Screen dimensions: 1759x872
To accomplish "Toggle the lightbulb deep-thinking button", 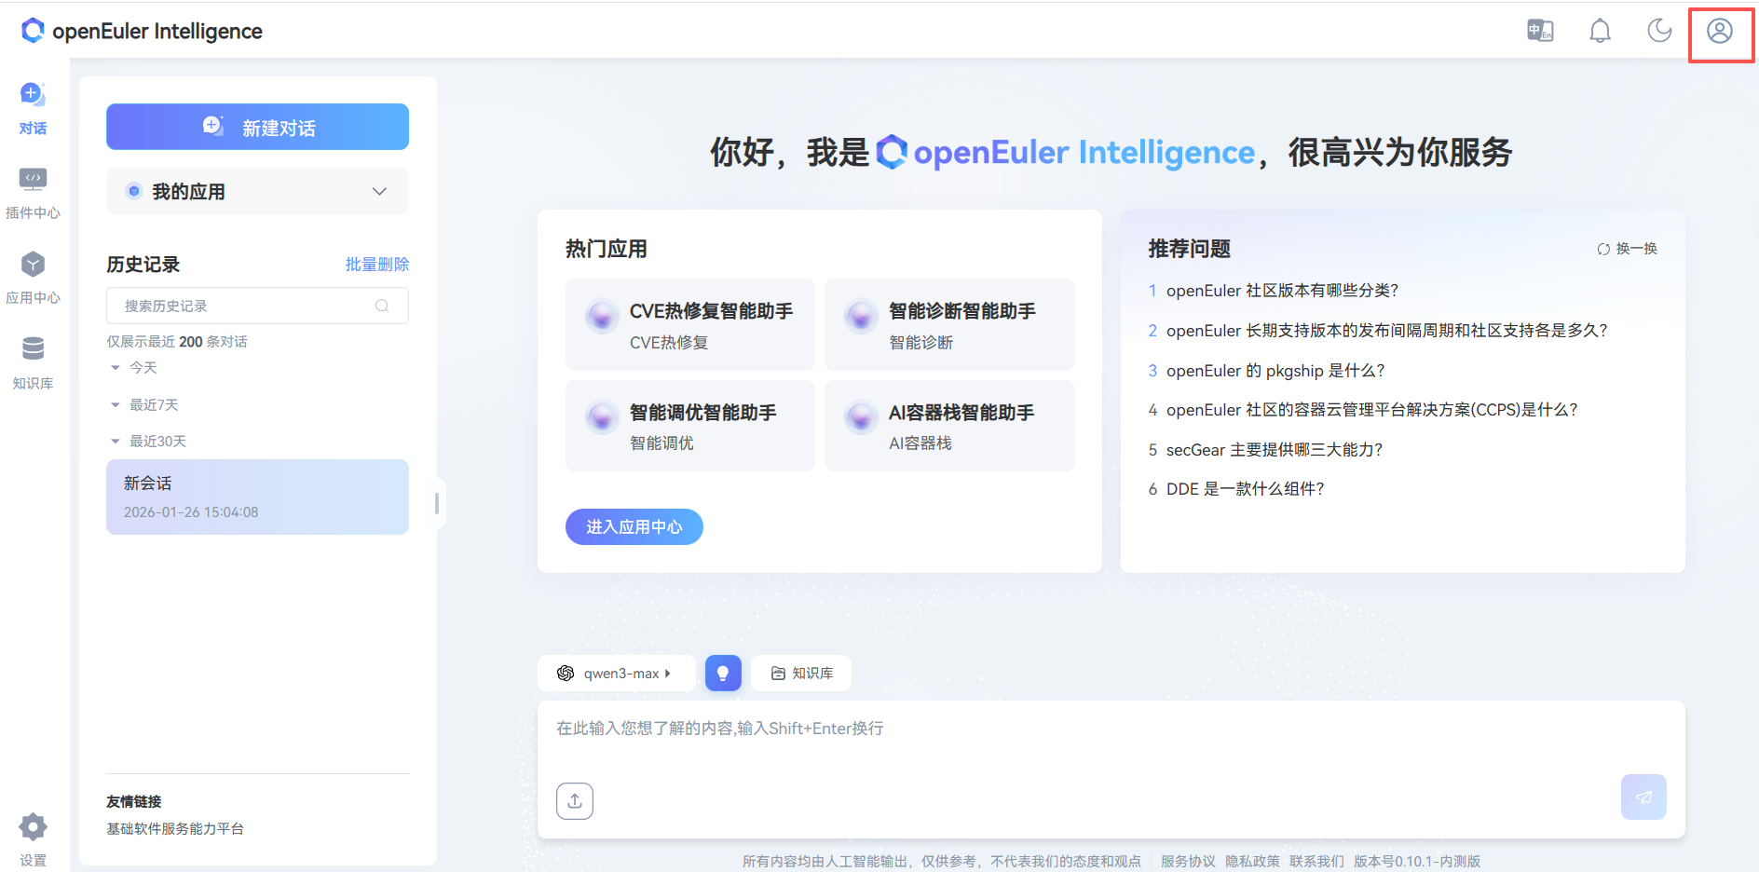I will coord(723,674).
